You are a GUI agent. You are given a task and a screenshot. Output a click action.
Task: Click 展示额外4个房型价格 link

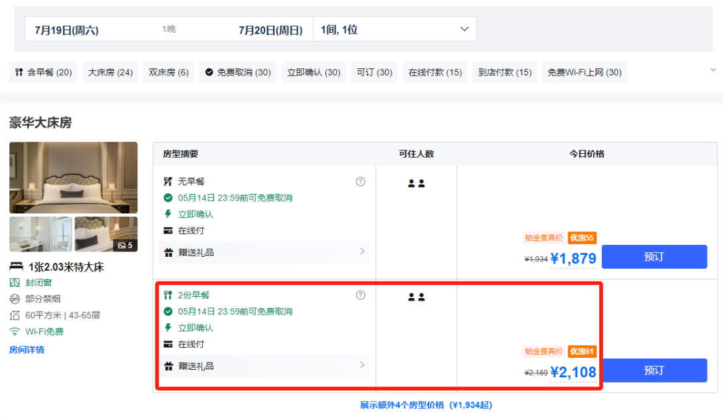[x=426, y=405]
